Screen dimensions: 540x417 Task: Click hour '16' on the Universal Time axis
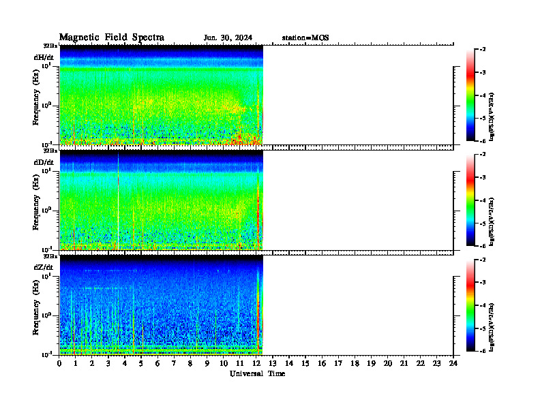point(322,364)
